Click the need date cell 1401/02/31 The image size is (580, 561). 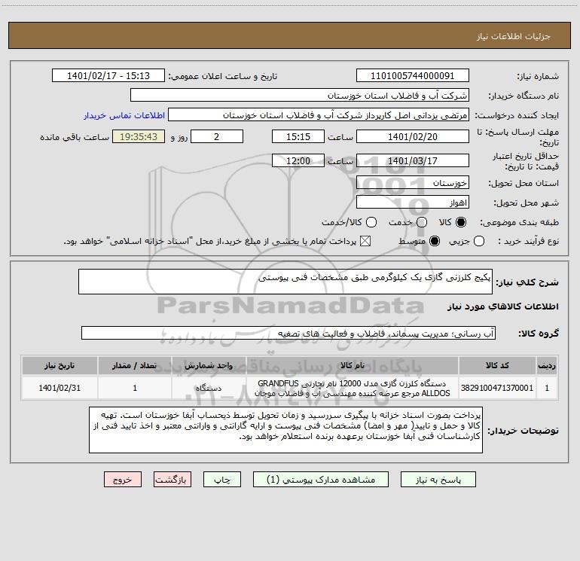(60, 388)
